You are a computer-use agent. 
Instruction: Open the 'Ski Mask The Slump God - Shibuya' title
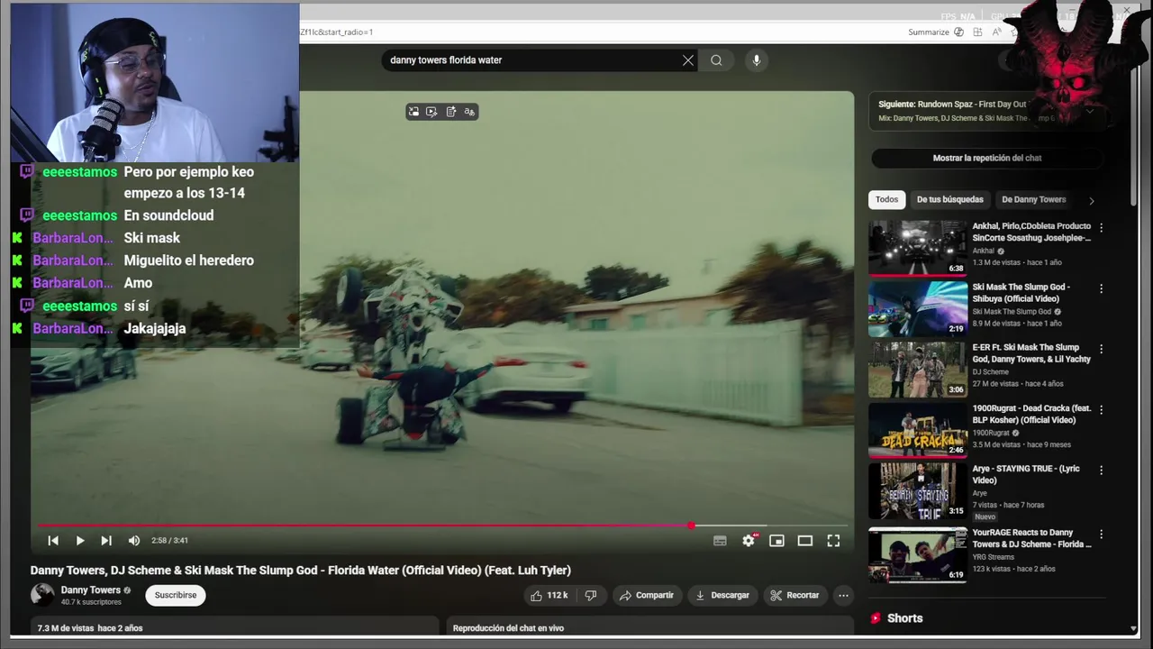(x=1021, y=293)
